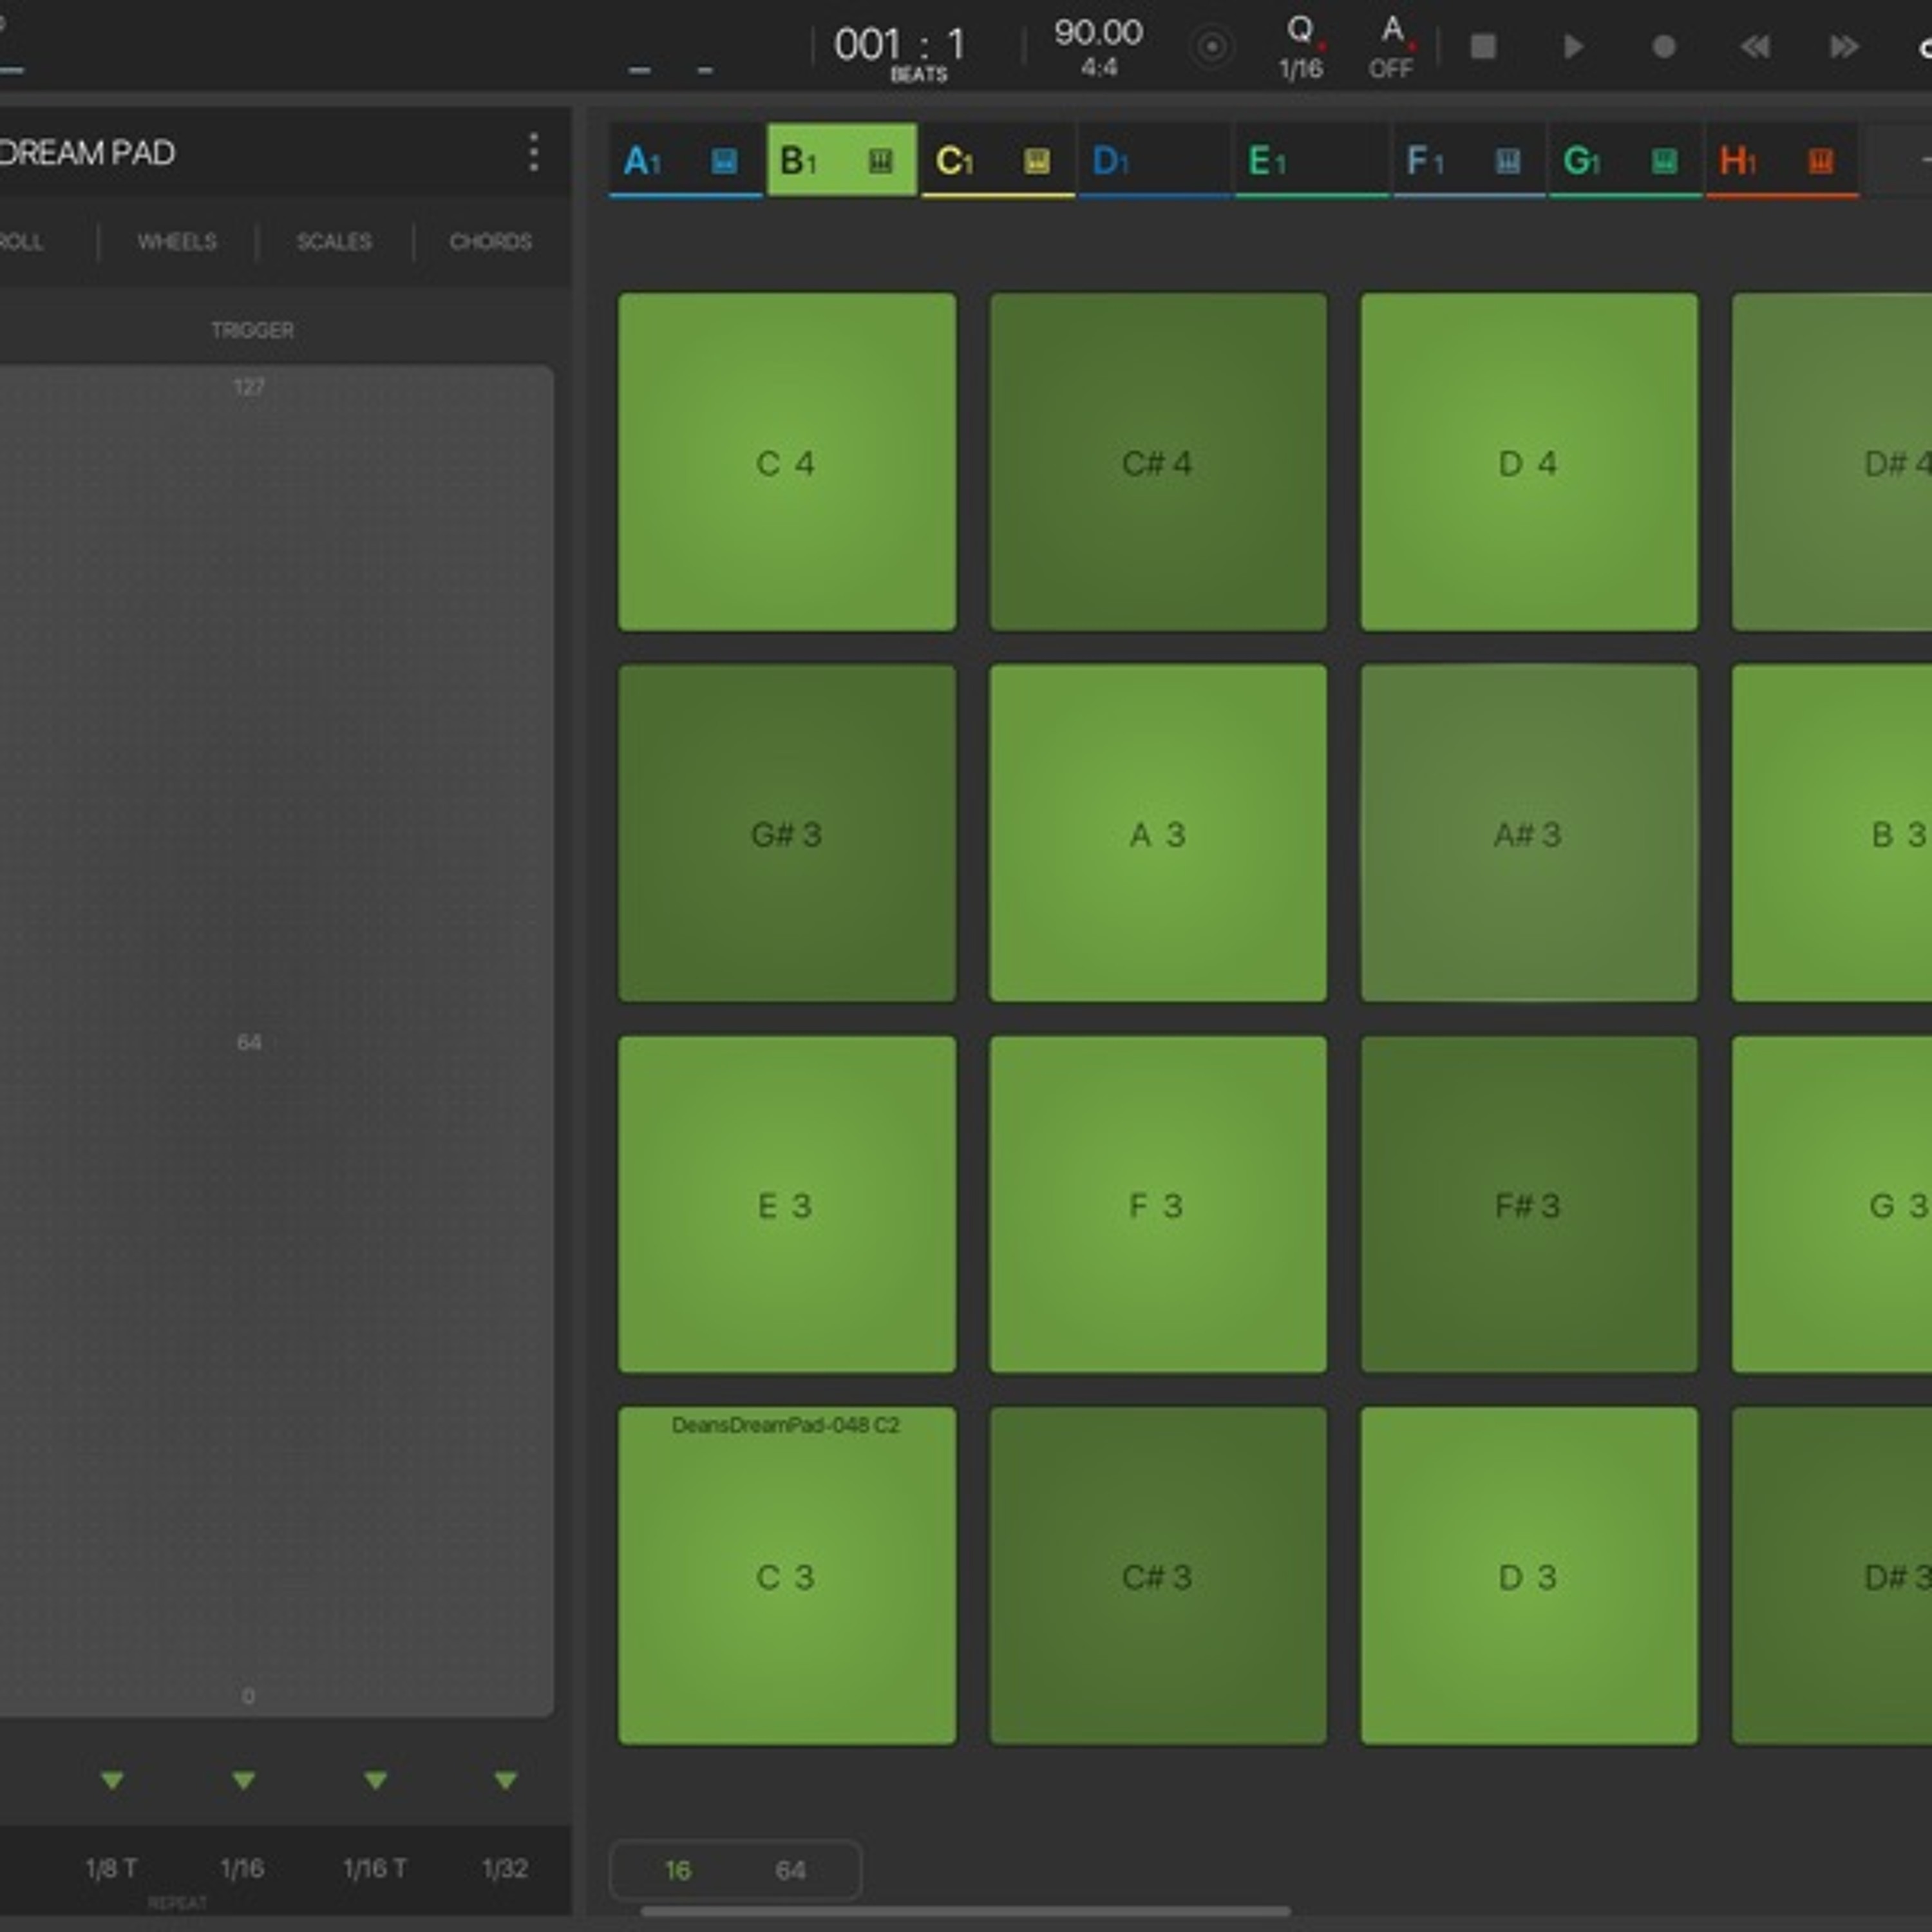Click the green arrow above 1/8 T
Screen dimensions: 1932x1932
pyautogui.click(x=112, y=1781)
